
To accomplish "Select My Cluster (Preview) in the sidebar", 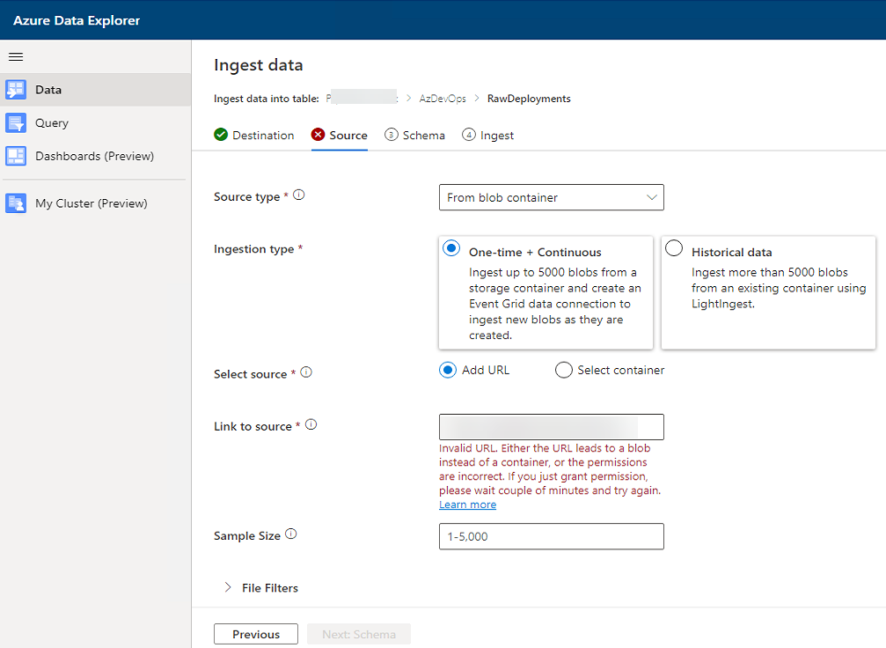I will (x=96, y=203).
